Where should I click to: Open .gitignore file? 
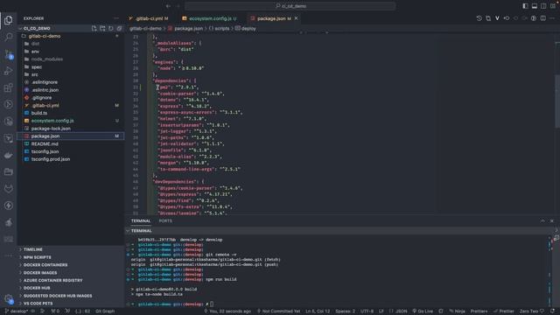pyautogui.click(x=71, y=97)
